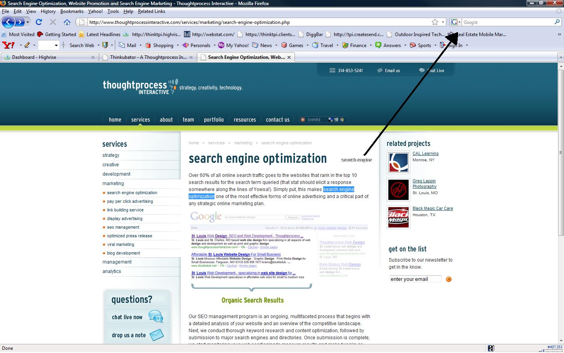Go to contact us in site navigation

pos(278,120)
